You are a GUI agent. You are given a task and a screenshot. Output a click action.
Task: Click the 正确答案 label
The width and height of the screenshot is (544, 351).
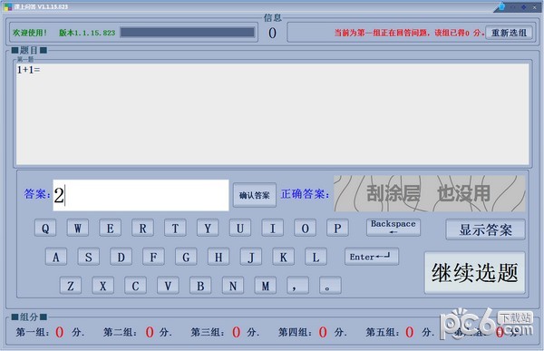pyautogui.click(x=305, y=194)
